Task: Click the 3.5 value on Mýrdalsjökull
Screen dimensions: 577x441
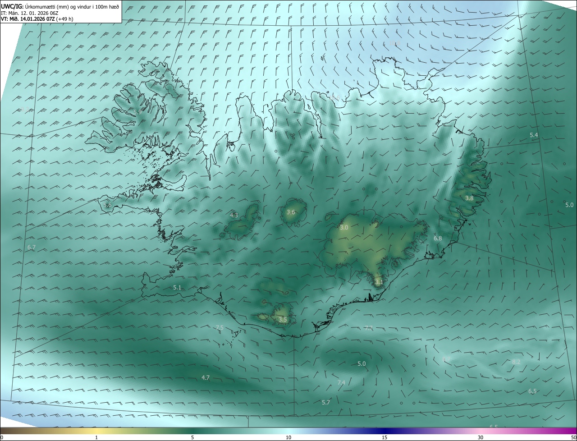Action: coord(283,319)
